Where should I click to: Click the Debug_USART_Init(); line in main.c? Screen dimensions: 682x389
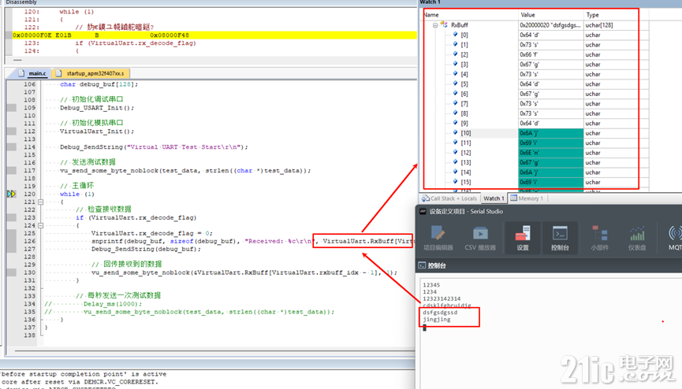point(96,108)
